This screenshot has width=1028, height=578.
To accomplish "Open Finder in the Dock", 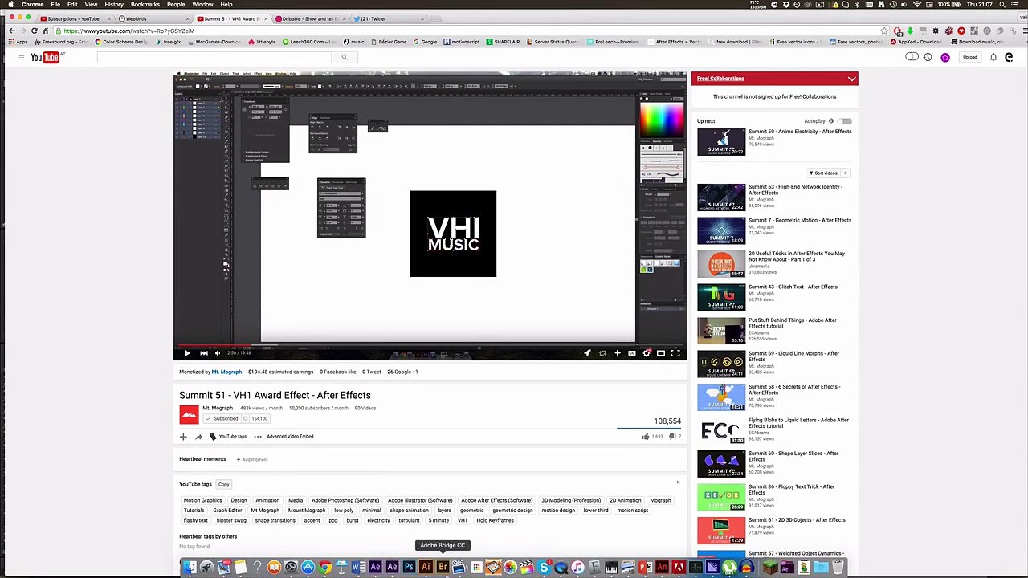I will (x=190, y=568).
